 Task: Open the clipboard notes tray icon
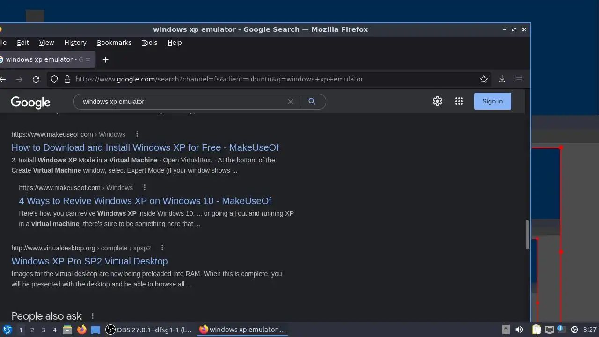point(536,330)
